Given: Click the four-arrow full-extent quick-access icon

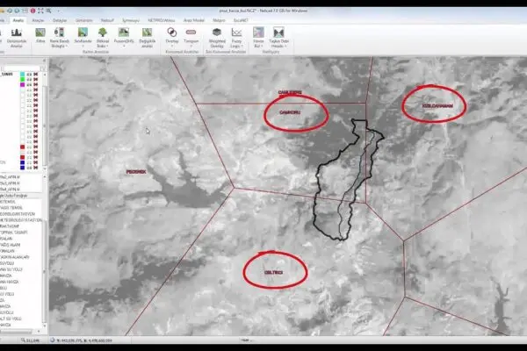Looking at the screenshot, I should click(x=40, y=11).
